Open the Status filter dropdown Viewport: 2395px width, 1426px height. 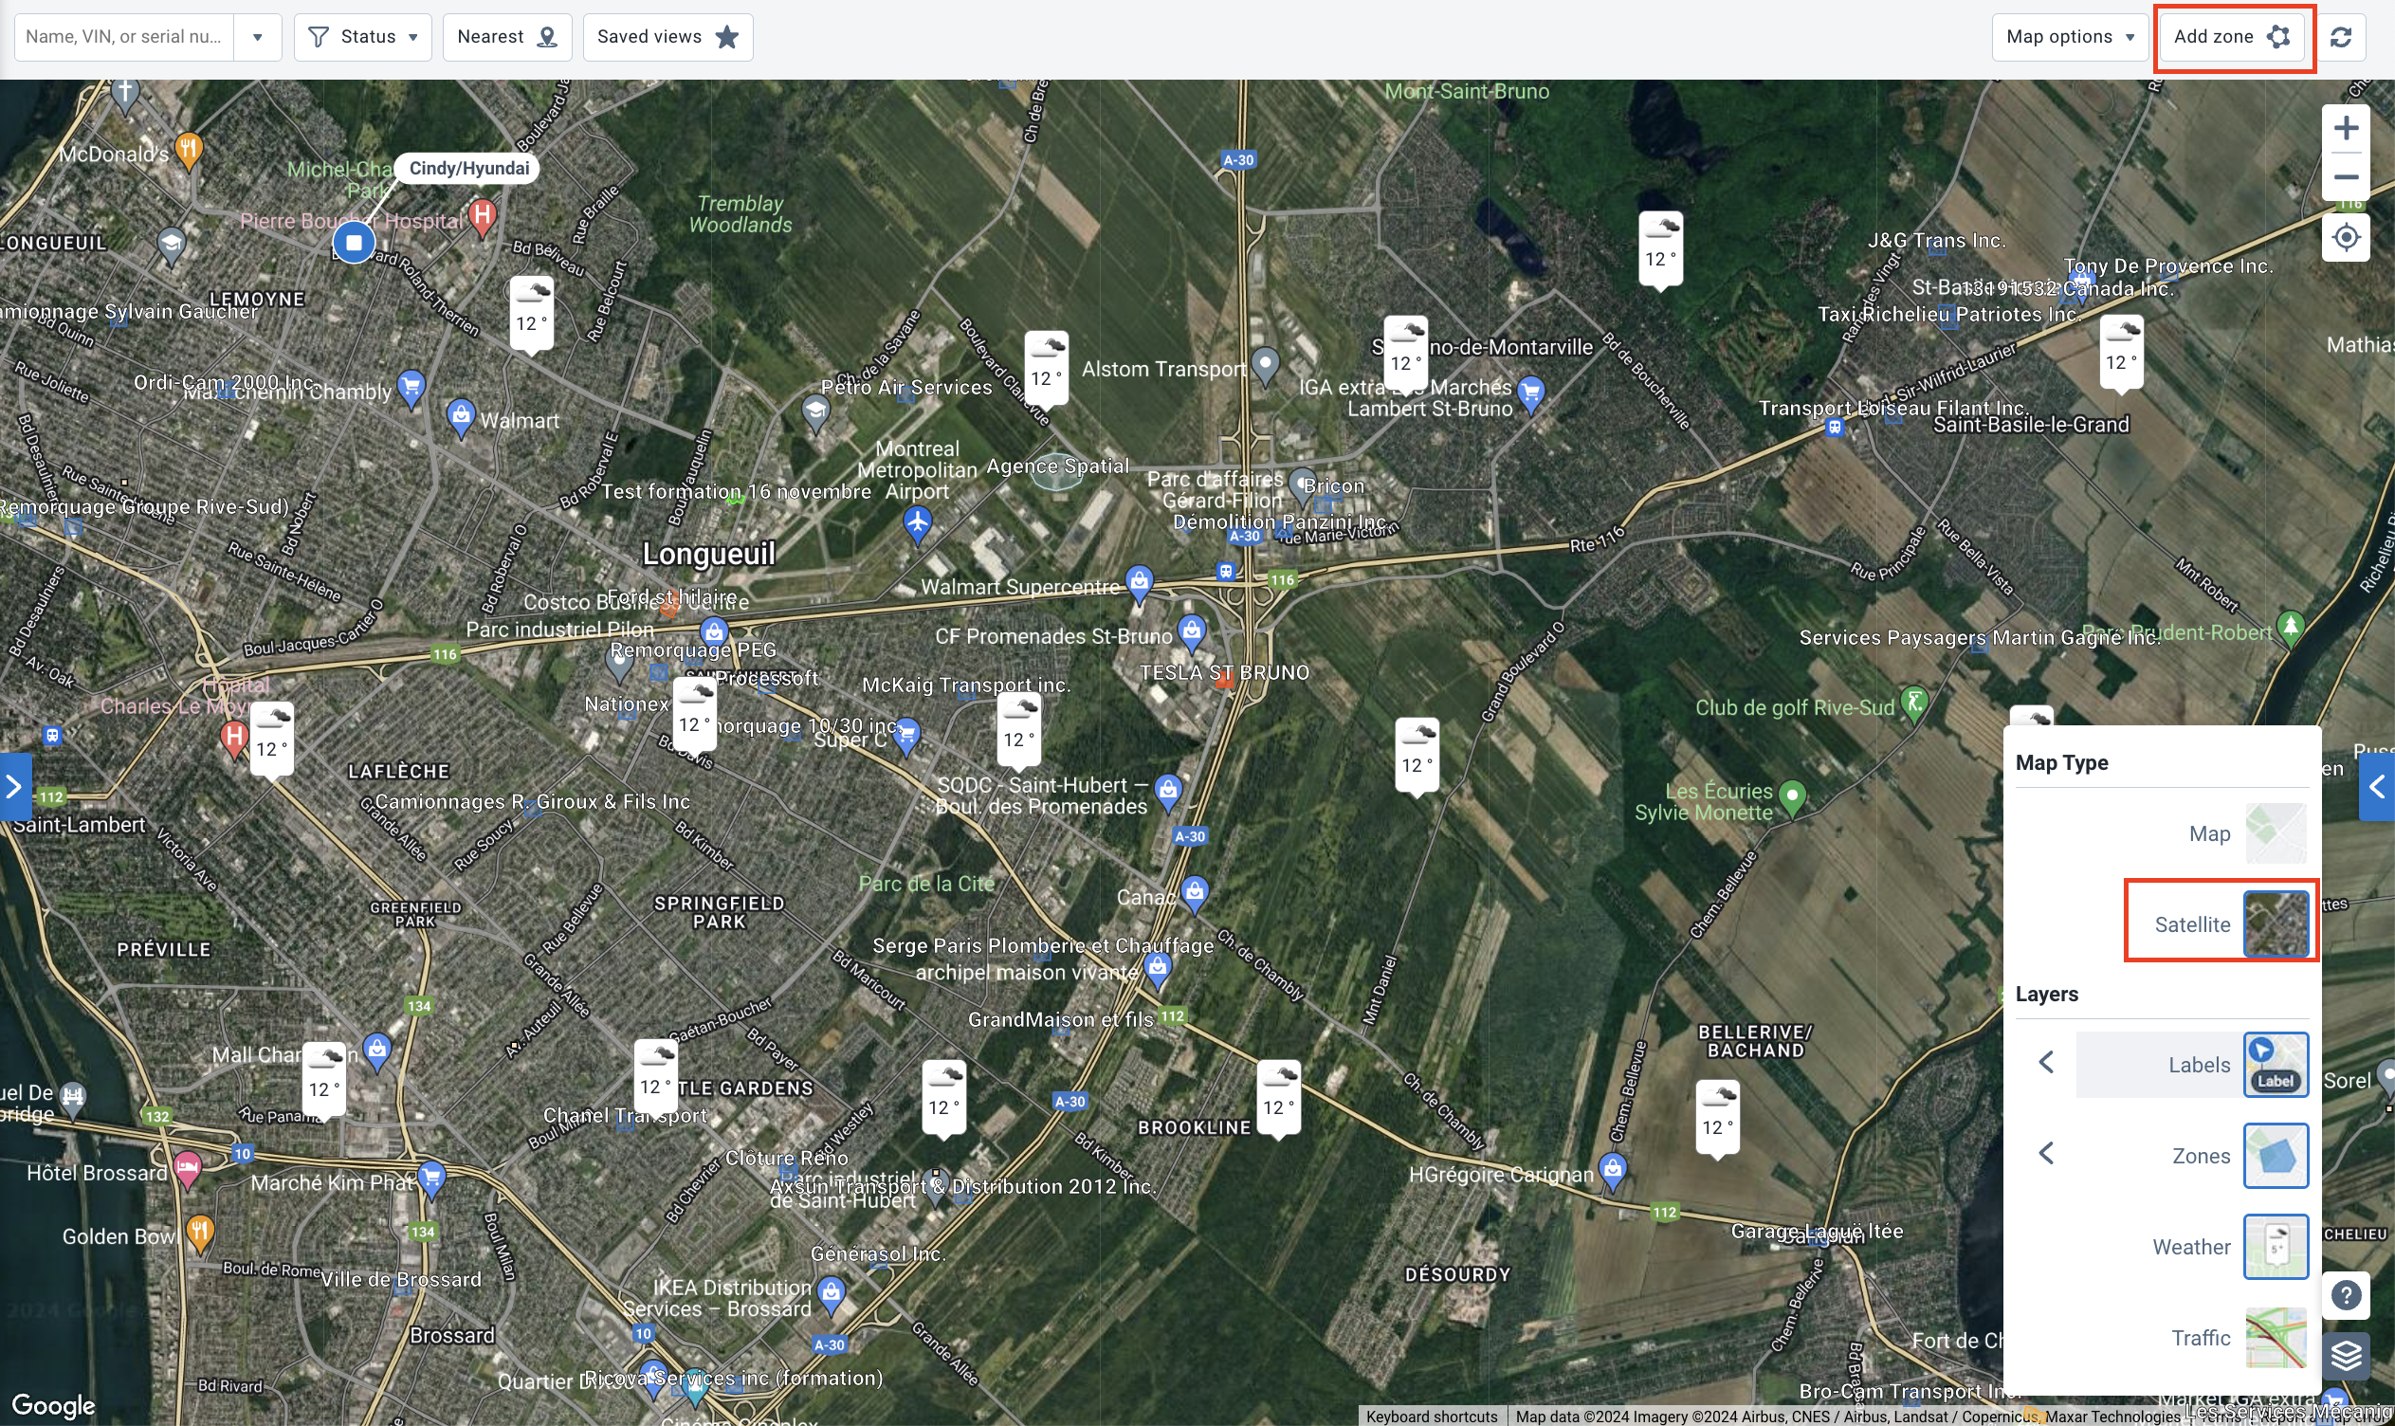click(x=362, y=37)
